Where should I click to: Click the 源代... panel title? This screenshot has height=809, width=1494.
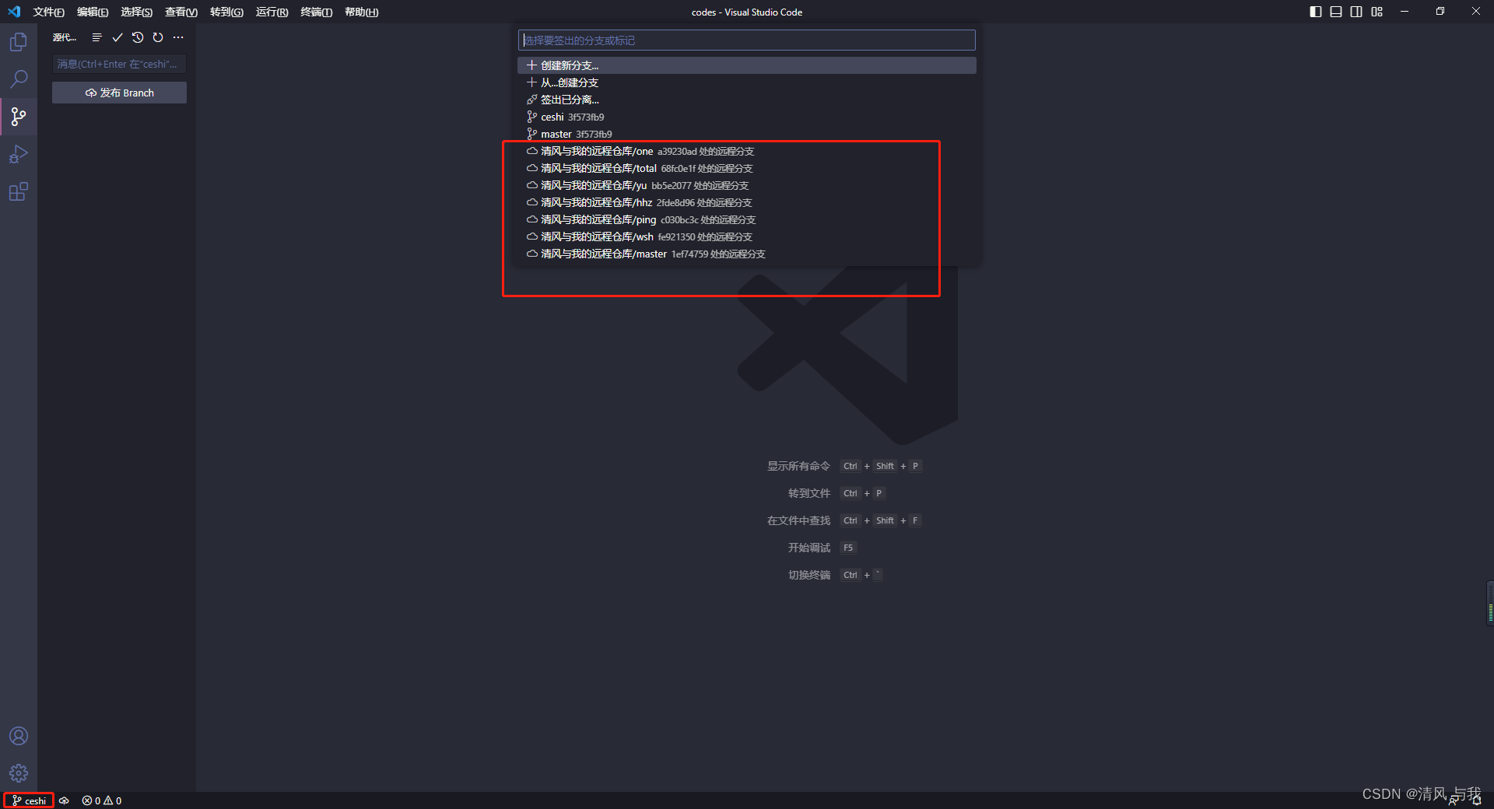[x=65, y=37]
